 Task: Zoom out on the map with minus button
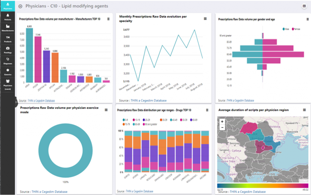(x=222, y=127)
